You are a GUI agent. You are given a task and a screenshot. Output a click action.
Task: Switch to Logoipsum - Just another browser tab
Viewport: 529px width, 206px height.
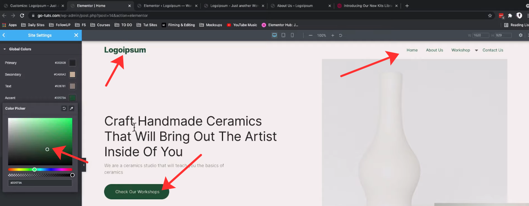(x=233, y=6)
